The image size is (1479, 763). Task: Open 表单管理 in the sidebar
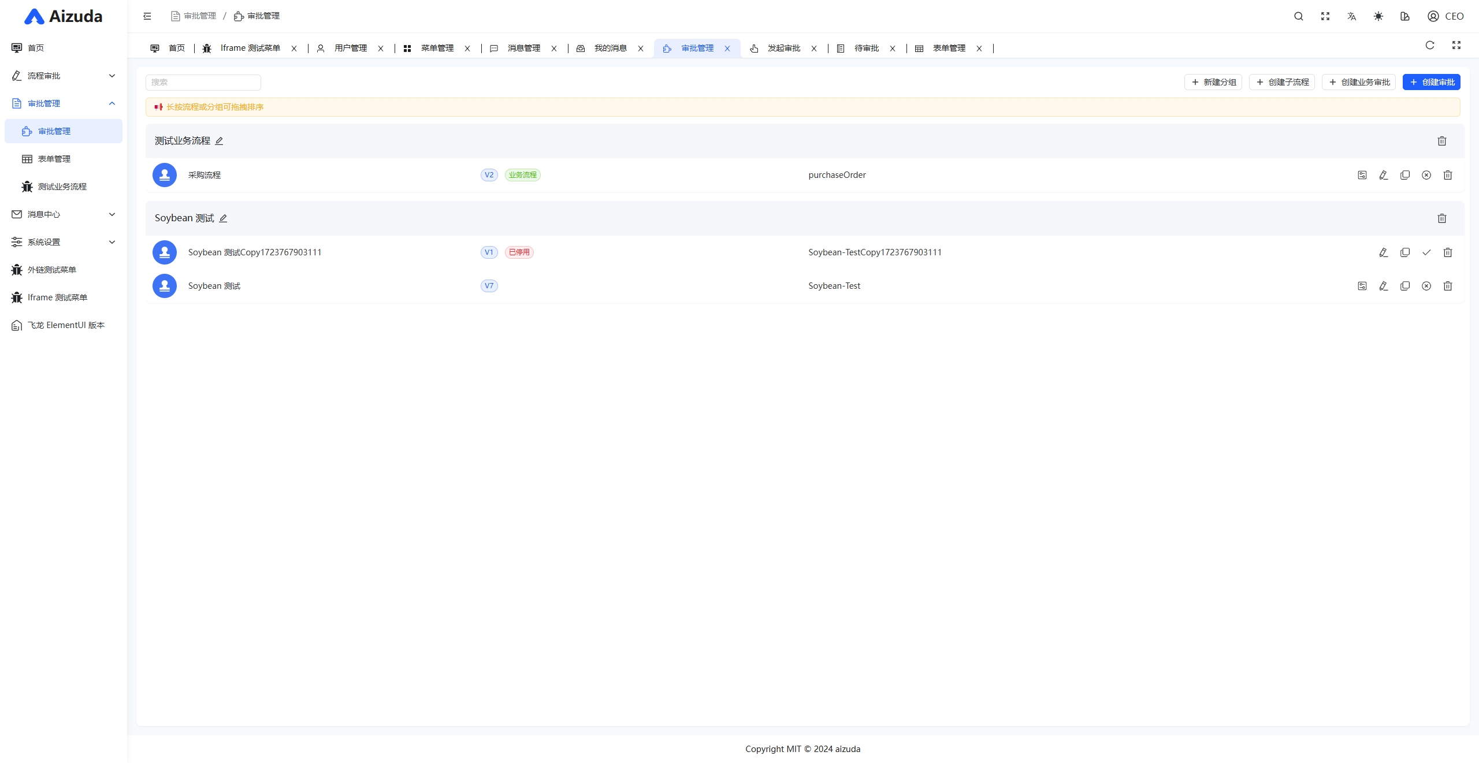[x=54, y=159]
